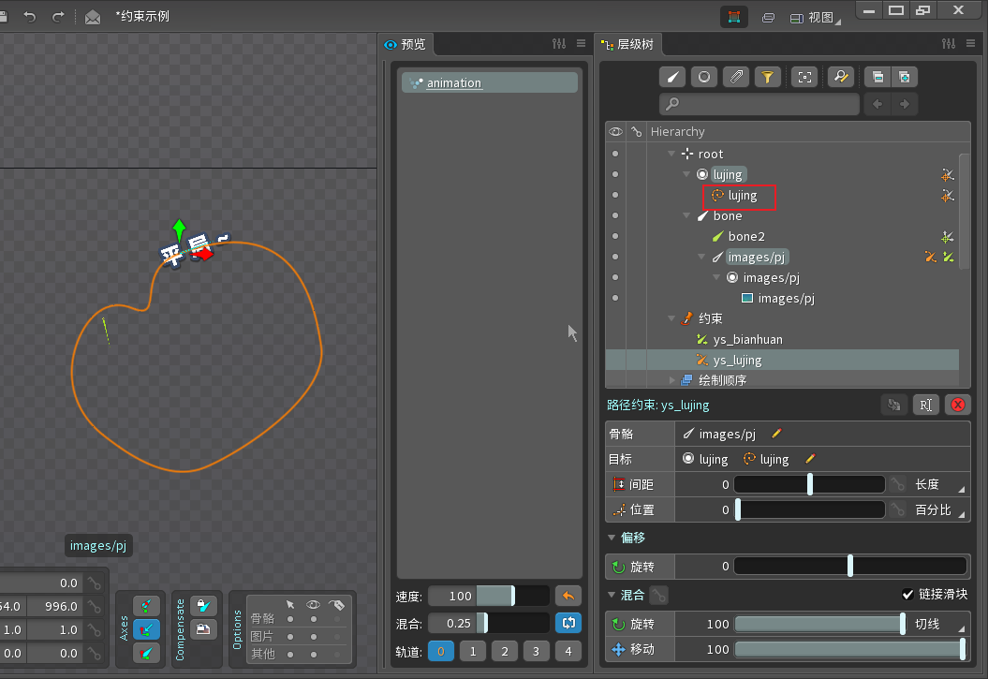Open the tree panel settings sliders icon
Image resolution: width=988 pixels, height=679 pixels.
pos(949,43)
